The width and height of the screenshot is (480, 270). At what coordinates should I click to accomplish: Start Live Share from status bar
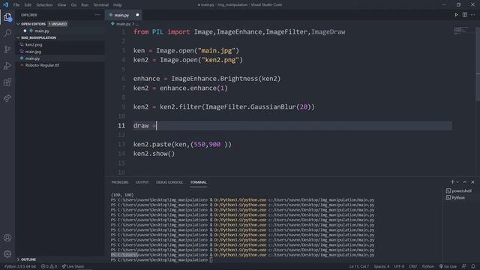73,266
